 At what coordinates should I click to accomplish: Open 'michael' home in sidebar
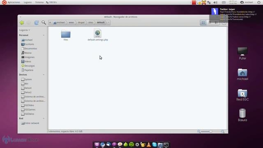[27, 40]
